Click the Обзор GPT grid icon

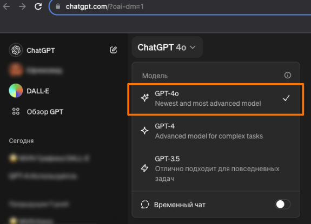pyautogui.click(x=16, y=111)
